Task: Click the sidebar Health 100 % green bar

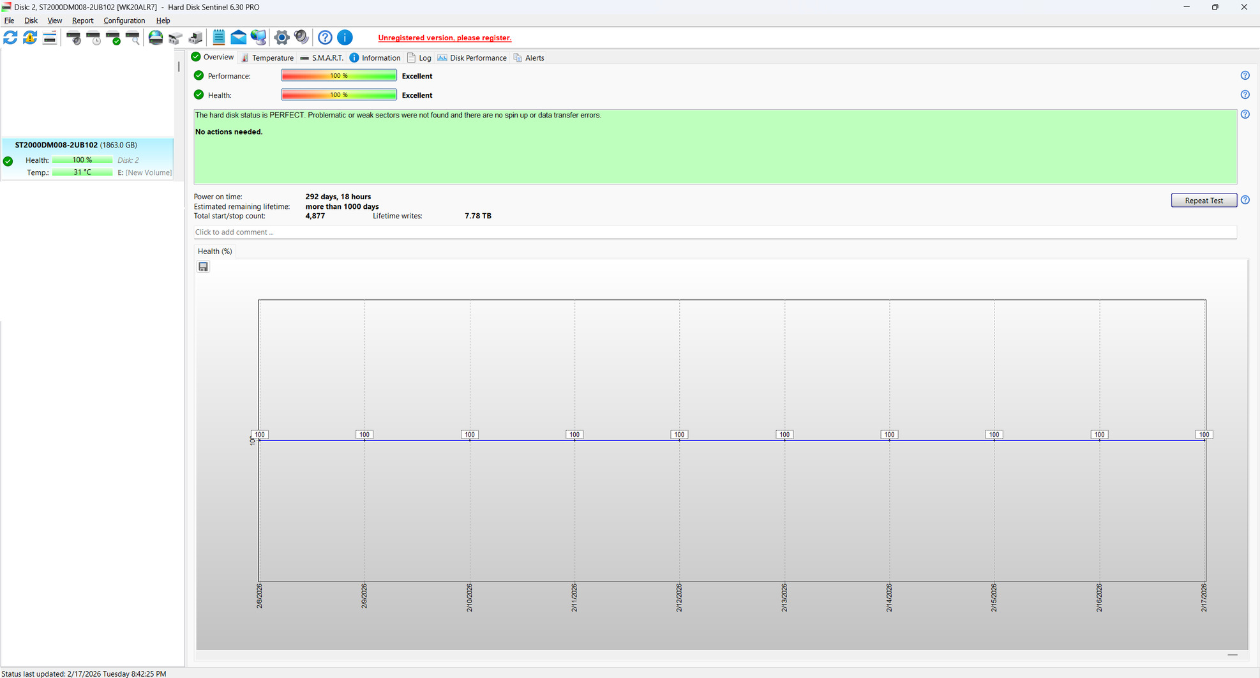Action: coord(82,160)
